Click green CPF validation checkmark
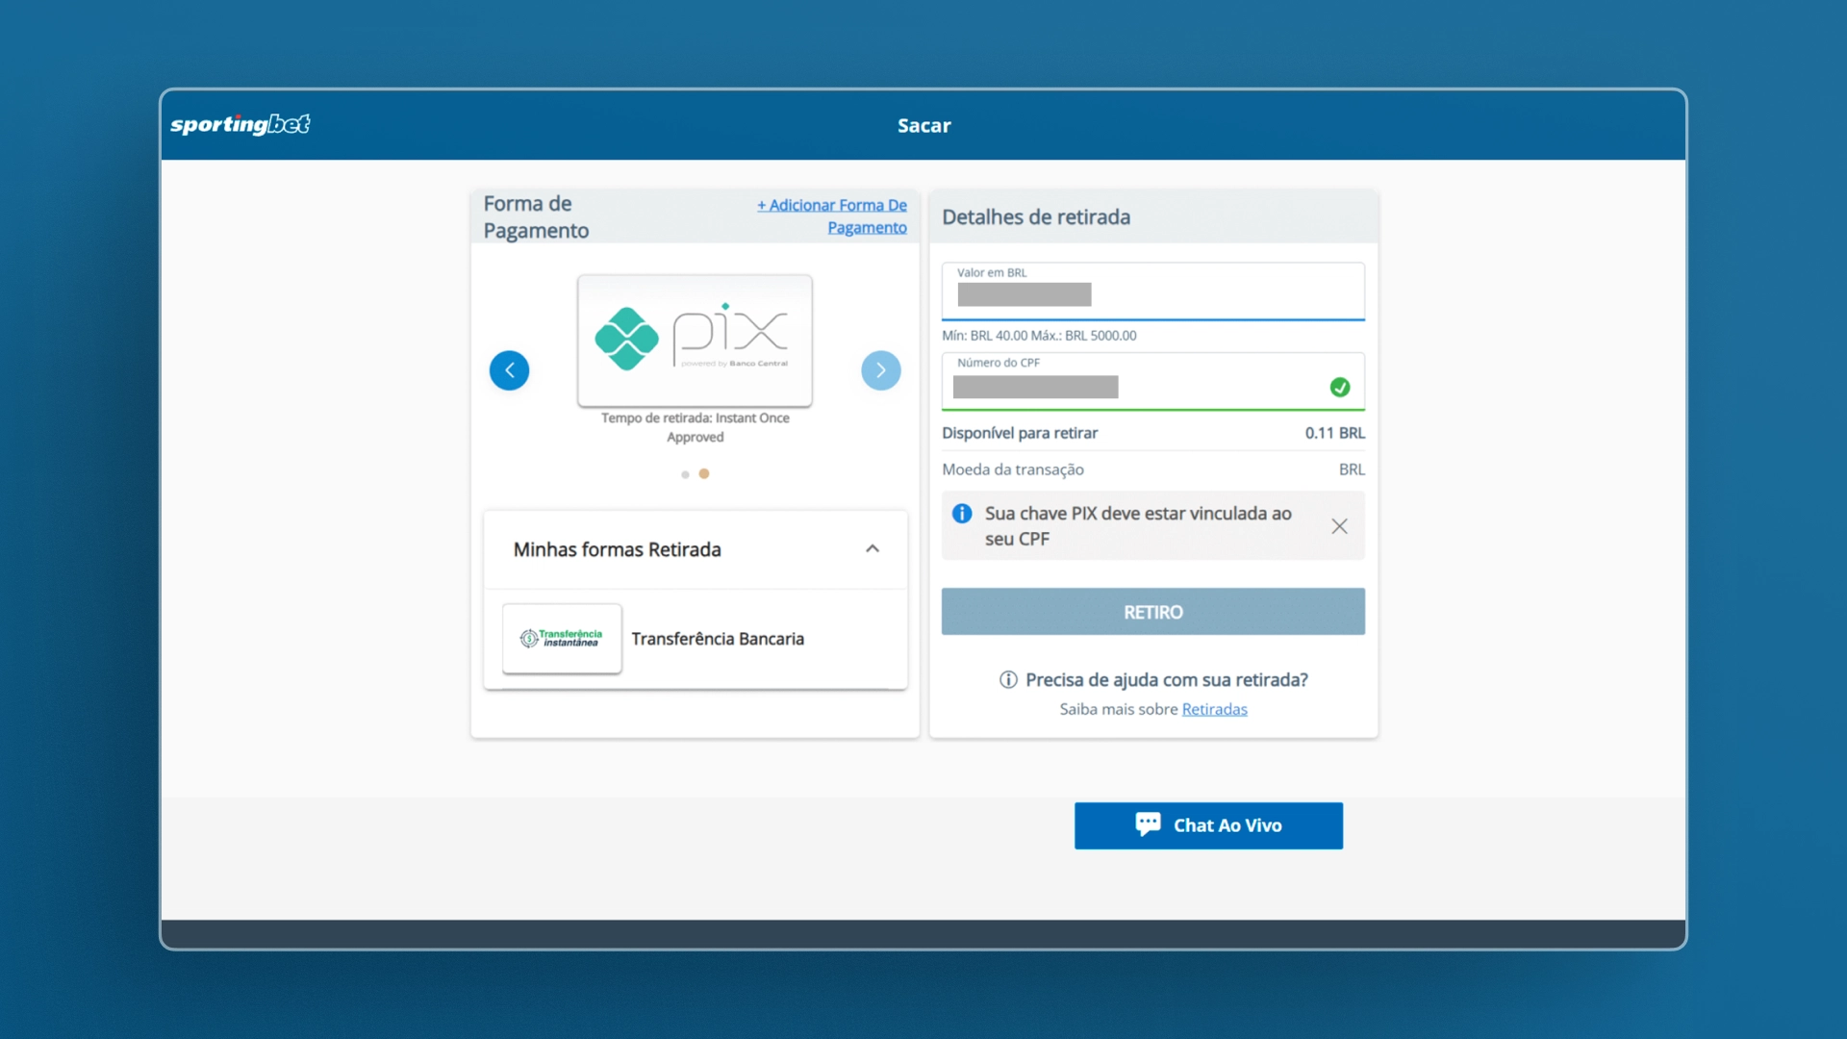 point(1340,387)
